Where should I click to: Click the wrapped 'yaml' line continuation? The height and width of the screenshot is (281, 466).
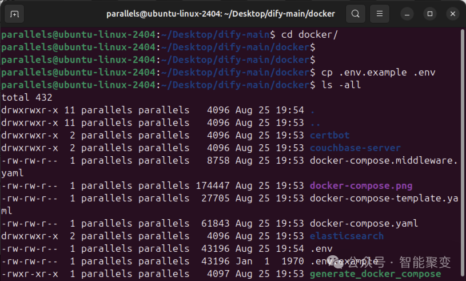pyautogui.click(x=13, y=173)
